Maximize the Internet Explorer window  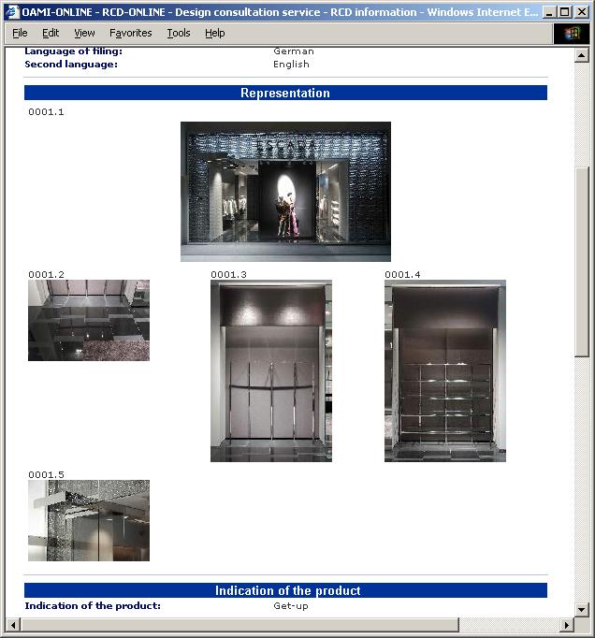(x=565, y=12)
